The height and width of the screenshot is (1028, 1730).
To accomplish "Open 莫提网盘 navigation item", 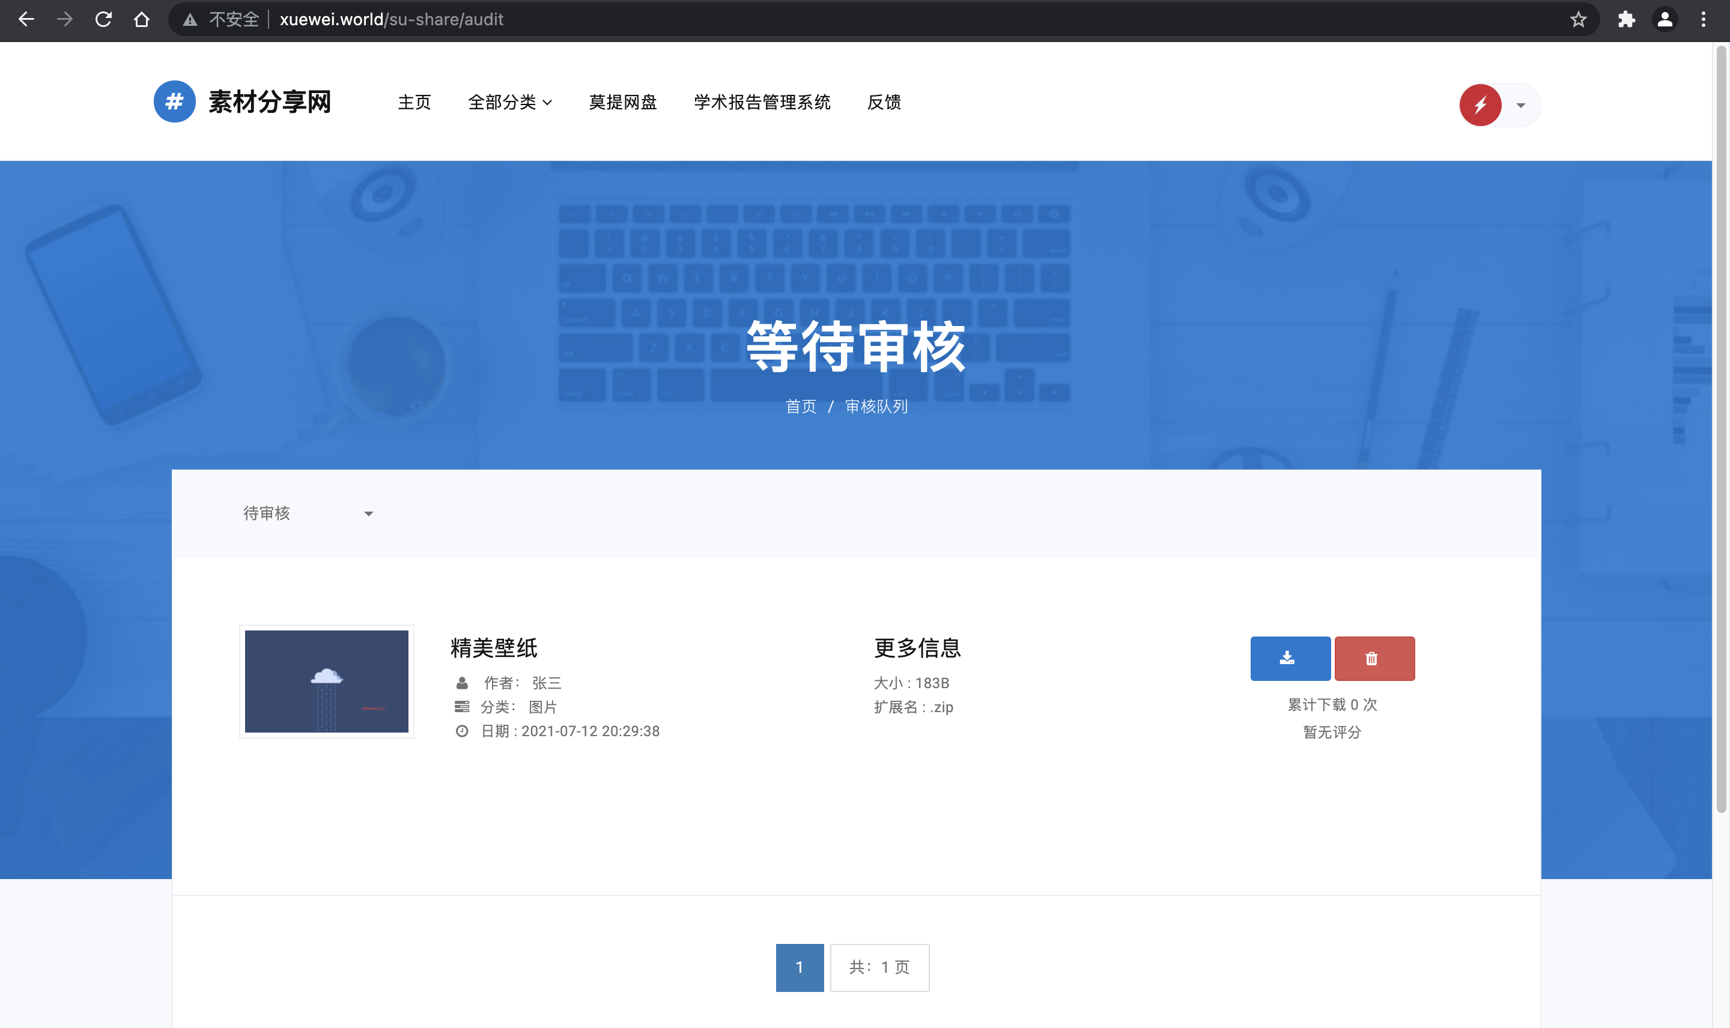I will (x=622, y=103).
